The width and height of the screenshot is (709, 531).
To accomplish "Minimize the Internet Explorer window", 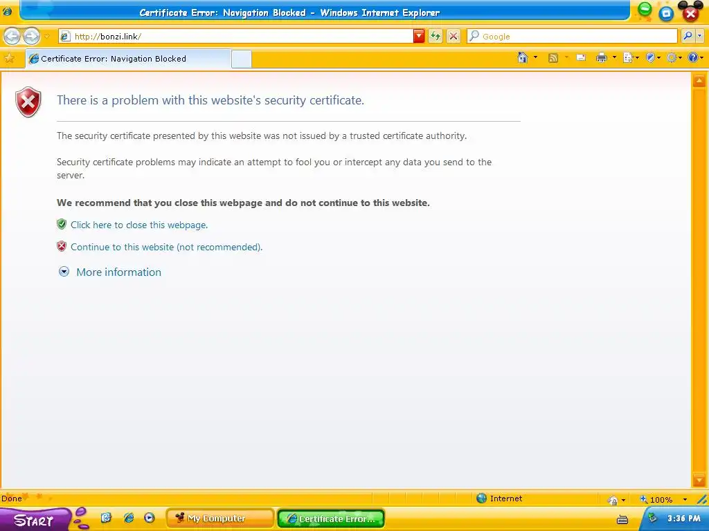I will click(645, 9).
